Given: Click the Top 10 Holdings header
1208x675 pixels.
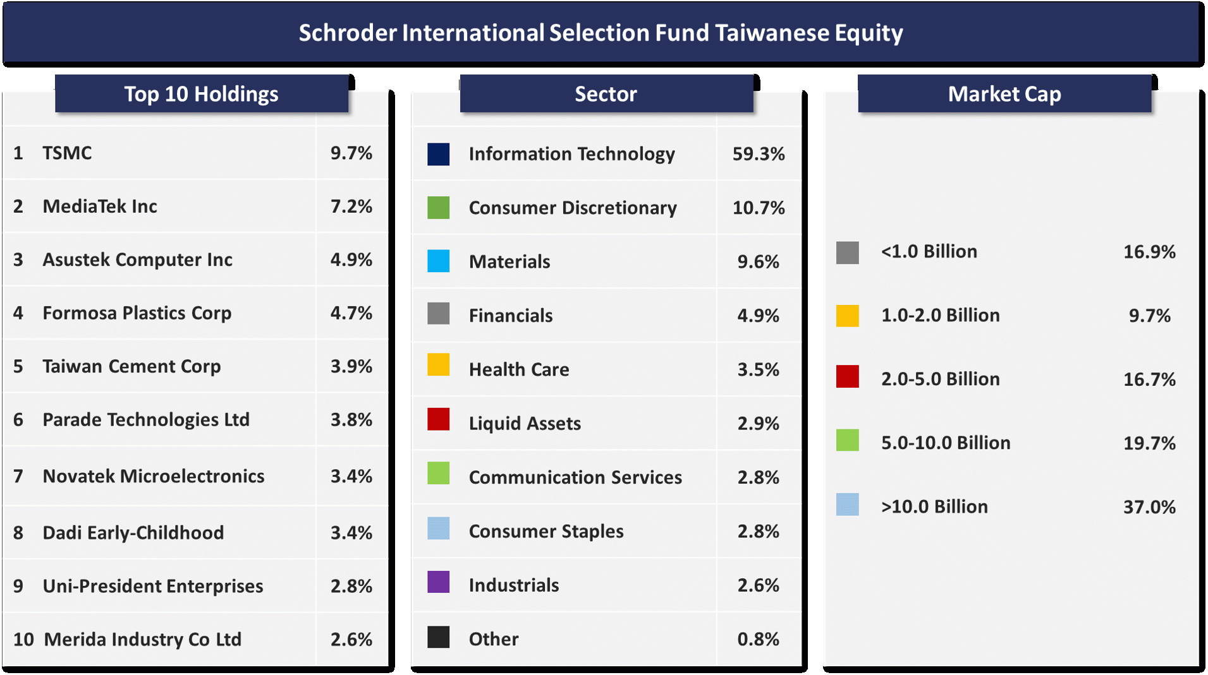Looking at the screenshot, I should [x=201, y=94].
